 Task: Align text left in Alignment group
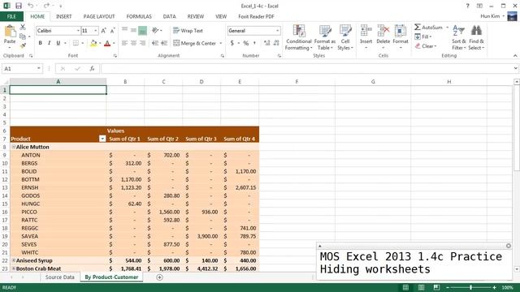(x=124, y=43)
